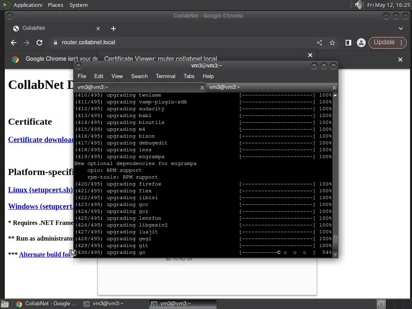Open the terminal File menu
This screenshot has width=412, height=309.
pos(82,76)
